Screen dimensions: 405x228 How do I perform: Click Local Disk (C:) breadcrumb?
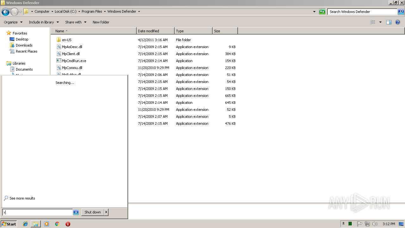[x=65, y=11]
